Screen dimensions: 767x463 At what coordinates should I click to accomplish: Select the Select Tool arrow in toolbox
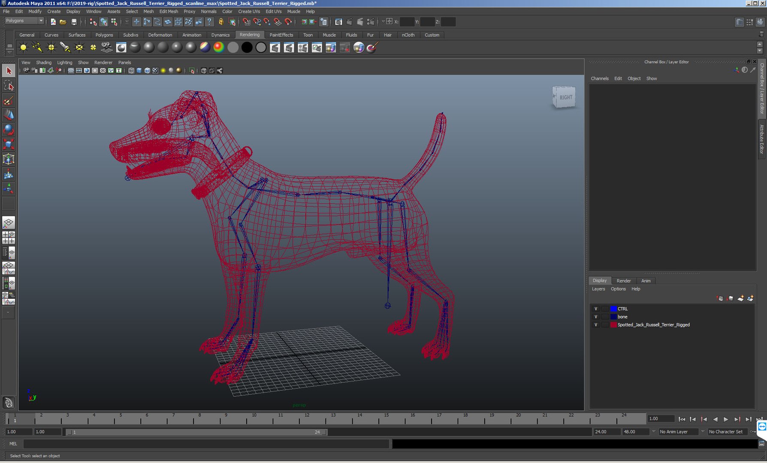pos(9,71)
